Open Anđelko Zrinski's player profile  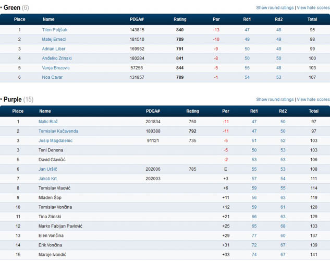tap(56, 58)
